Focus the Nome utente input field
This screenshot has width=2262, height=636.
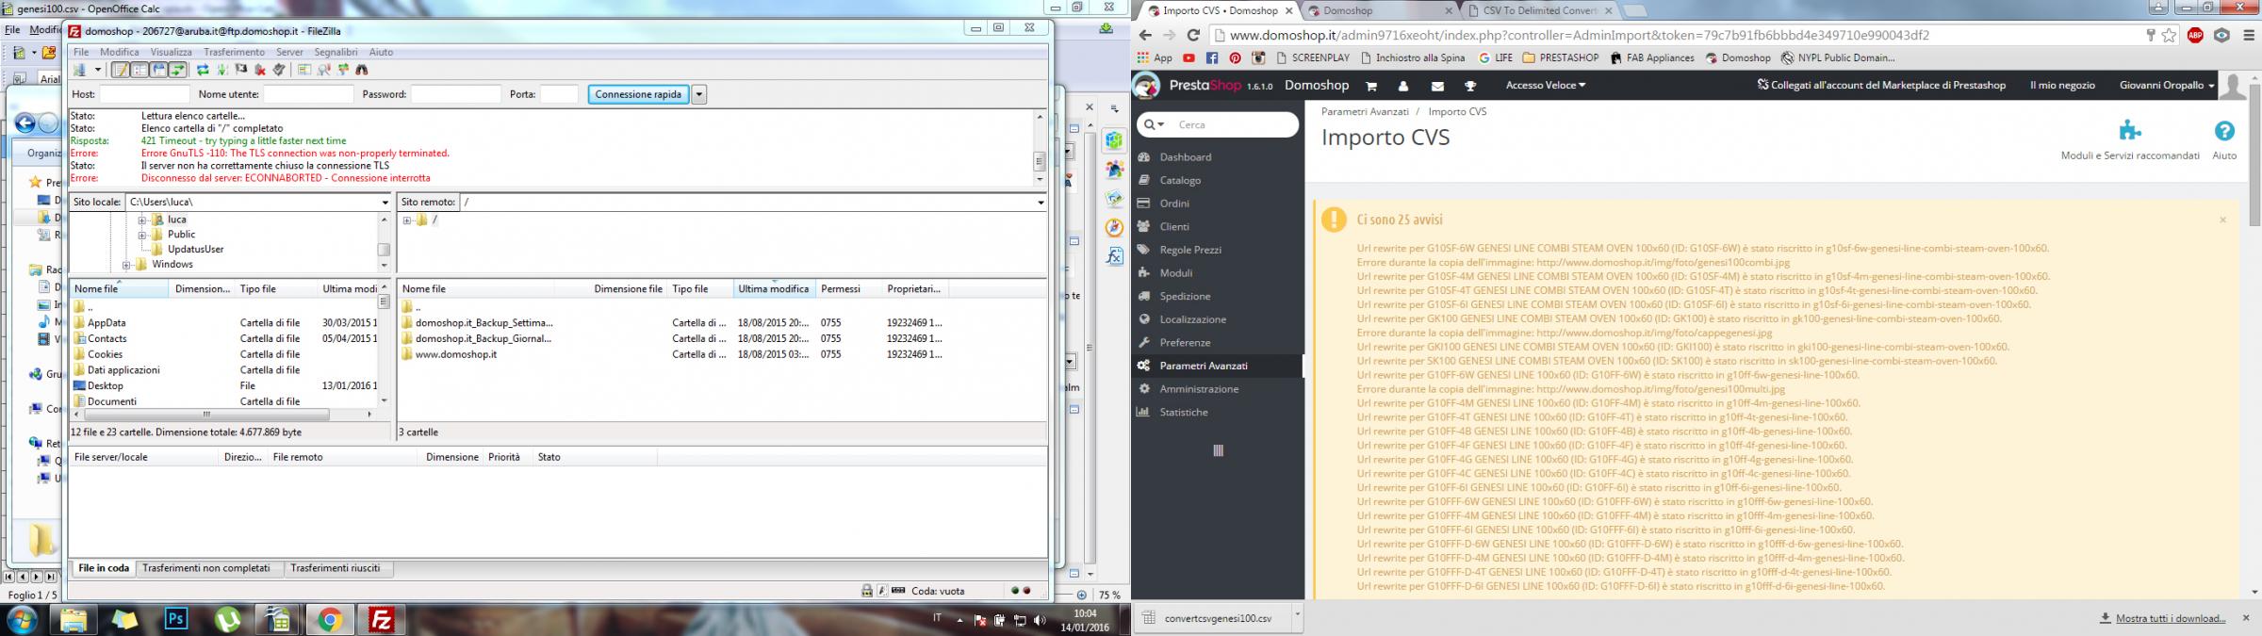pos(308,94)
